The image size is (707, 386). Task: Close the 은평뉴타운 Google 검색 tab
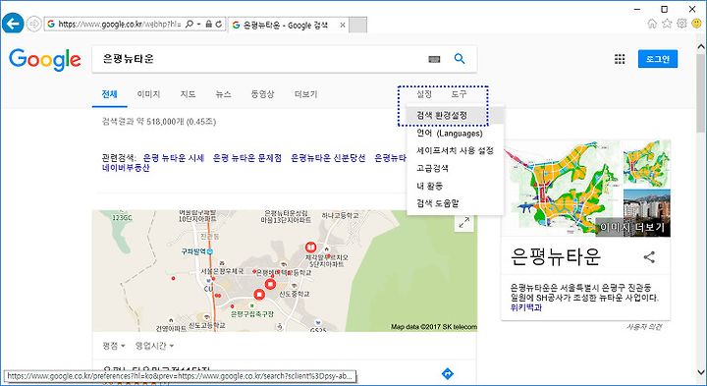click(x=343, y=26)
